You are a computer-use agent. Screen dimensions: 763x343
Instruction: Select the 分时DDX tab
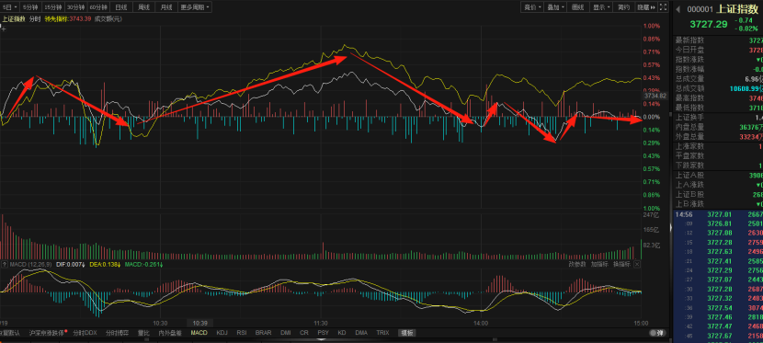pos(85,333)
